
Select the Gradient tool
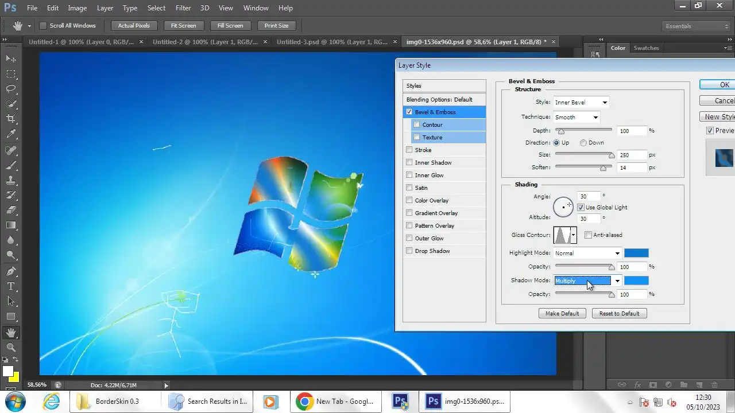(x=11, y=225)
